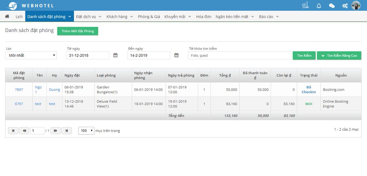Open the housekeeping cleaning icon

pos(305,5)
